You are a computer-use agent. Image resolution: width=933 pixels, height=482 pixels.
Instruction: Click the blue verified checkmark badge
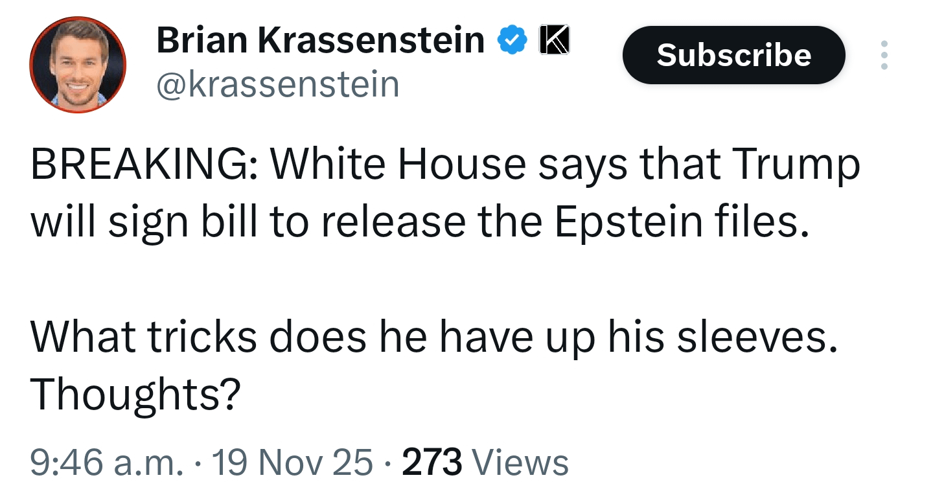pos(512,41)
